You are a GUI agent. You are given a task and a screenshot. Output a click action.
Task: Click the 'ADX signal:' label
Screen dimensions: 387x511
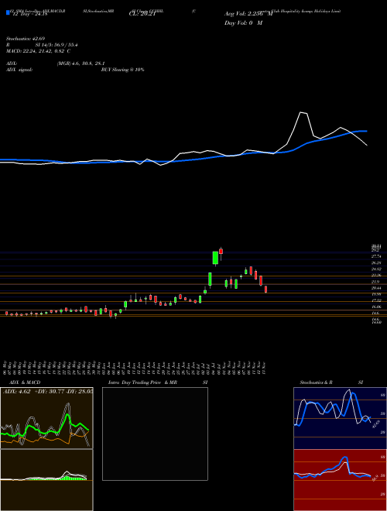[19, 70]
